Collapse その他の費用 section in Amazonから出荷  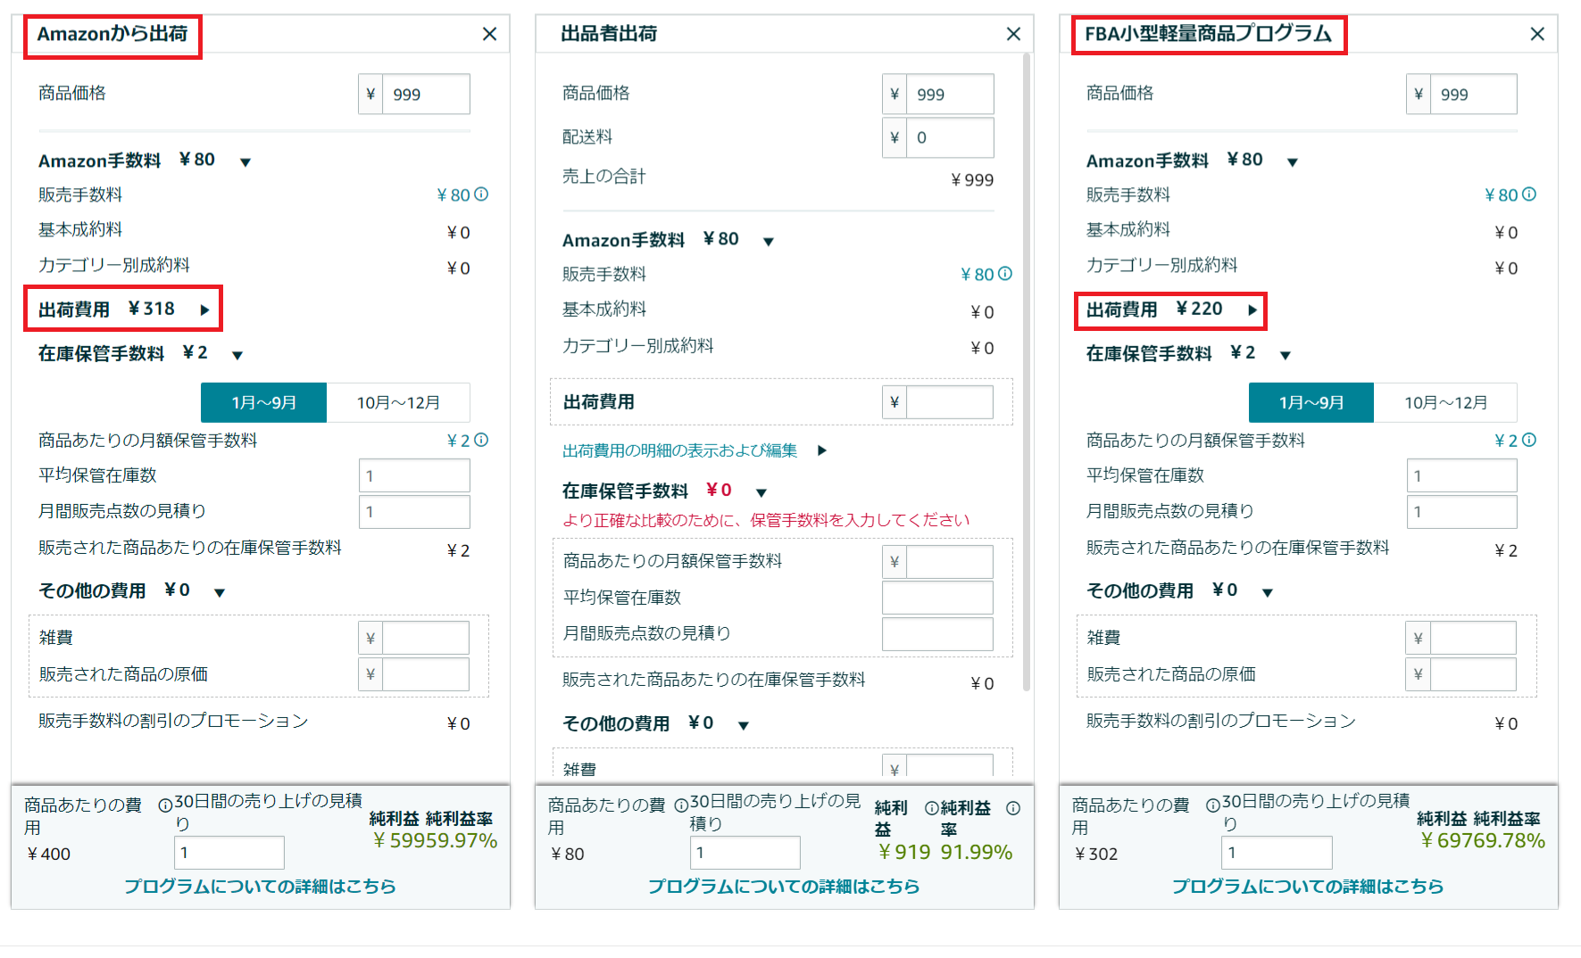pos(220,592)
